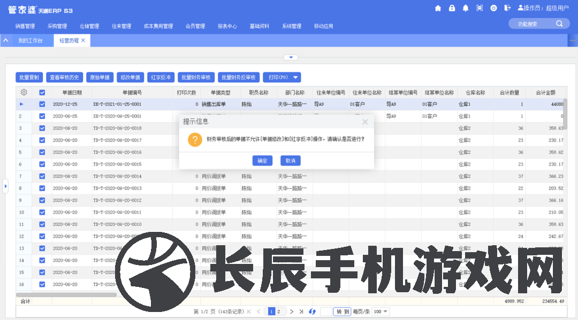Image resolution: width=578 pixels, height=320 pixels.
Task: Collapse the tab bar with up chevron
Action: pos(6,41)
